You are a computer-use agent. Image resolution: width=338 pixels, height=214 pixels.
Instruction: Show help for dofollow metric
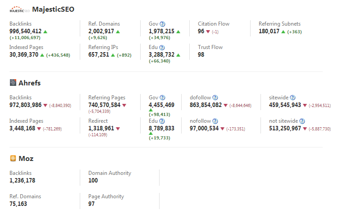[215, 98]
